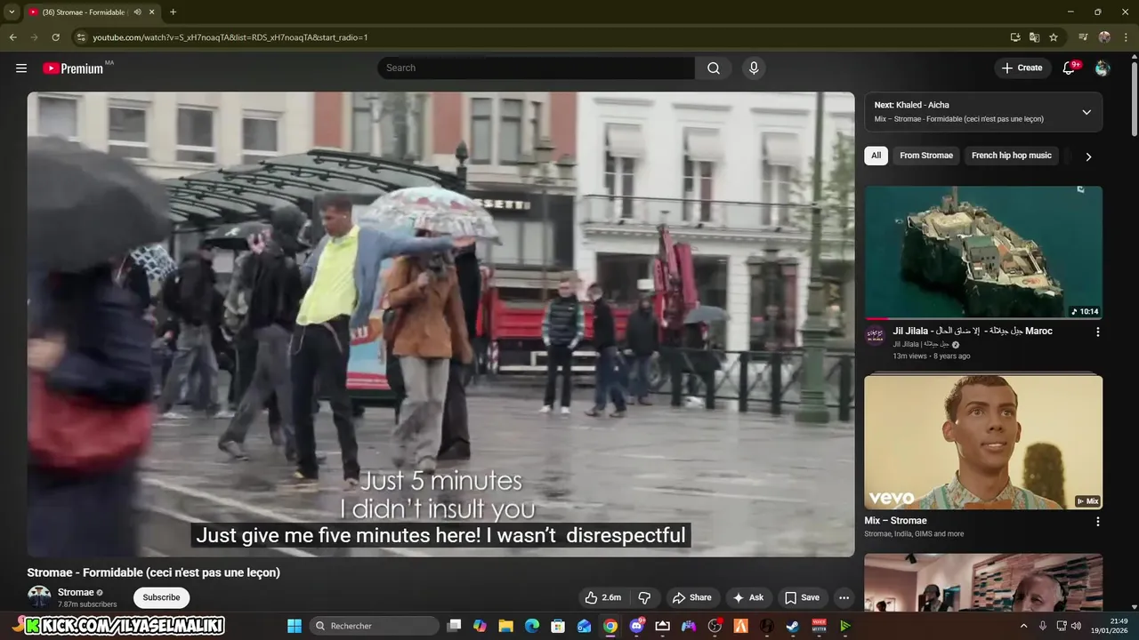Start voice search with microphone icon

coord(755,68)
